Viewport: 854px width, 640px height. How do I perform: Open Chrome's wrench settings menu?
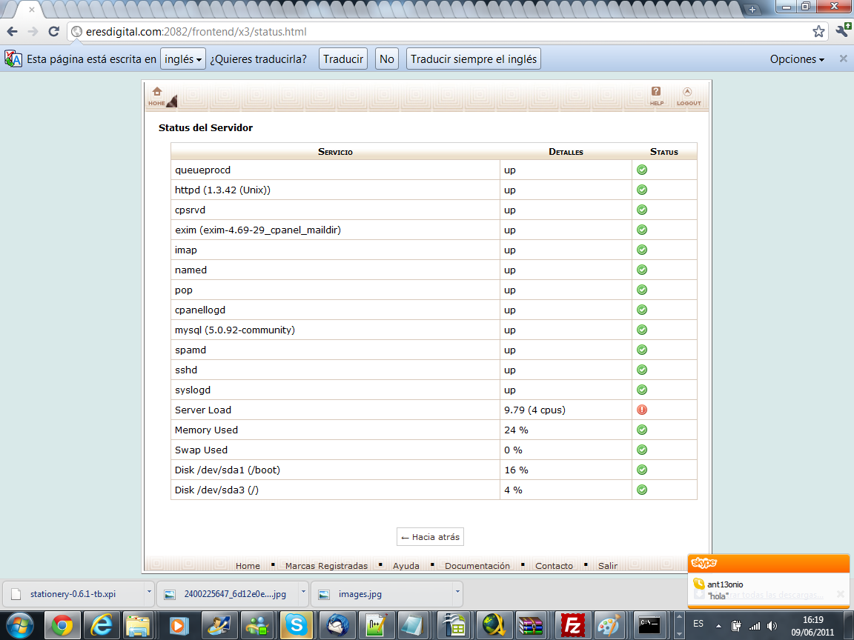coord(842,31)
